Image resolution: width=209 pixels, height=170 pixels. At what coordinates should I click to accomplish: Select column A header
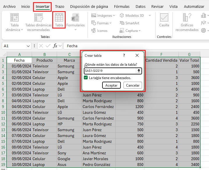[19, 54]
